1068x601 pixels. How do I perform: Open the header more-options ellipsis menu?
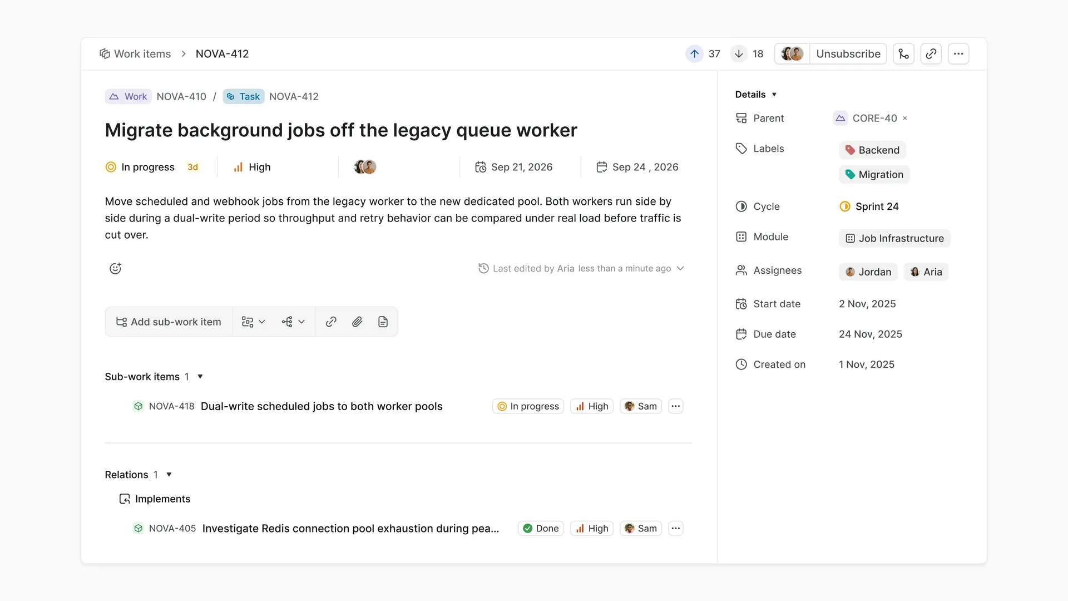tap(958, 54)
